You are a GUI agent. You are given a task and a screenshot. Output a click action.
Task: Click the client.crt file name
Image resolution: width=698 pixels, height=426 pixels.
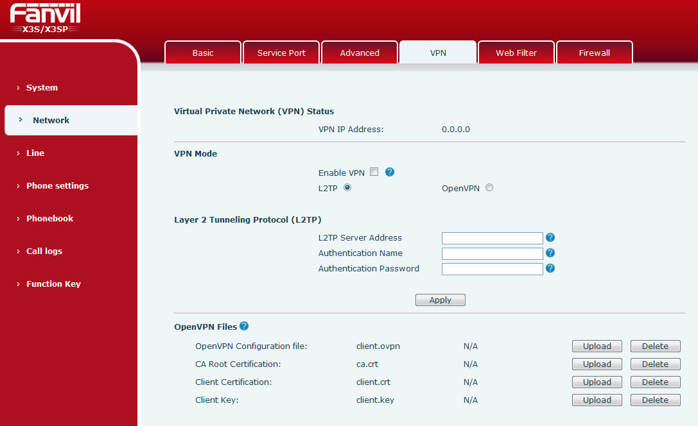click(x=373, y=382)
